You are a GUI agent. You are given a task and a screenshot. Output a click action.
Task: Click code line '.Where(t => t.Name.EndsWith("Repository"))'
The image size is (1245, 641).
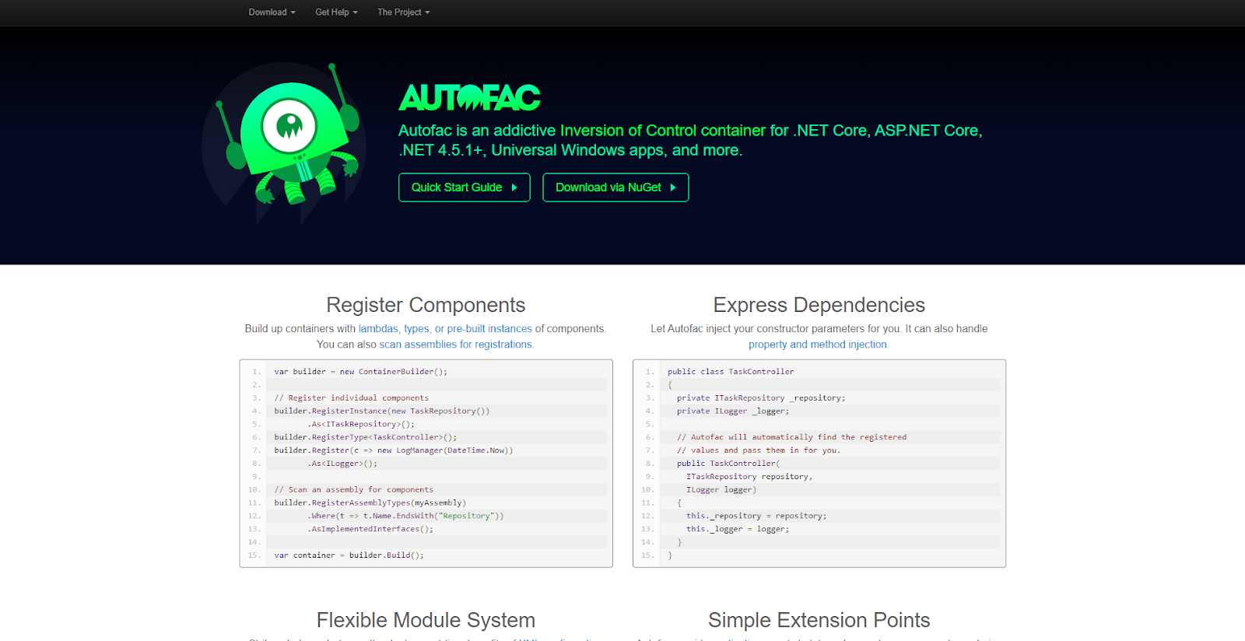406,516
